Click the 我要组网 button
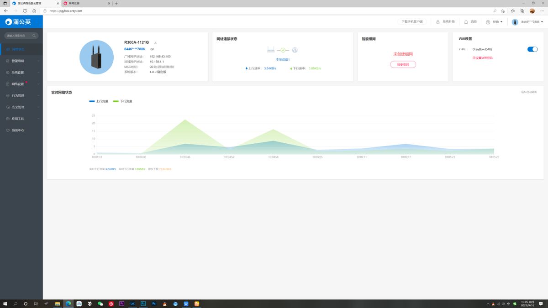This screenshot has height=308, width=548. (403, 65)
